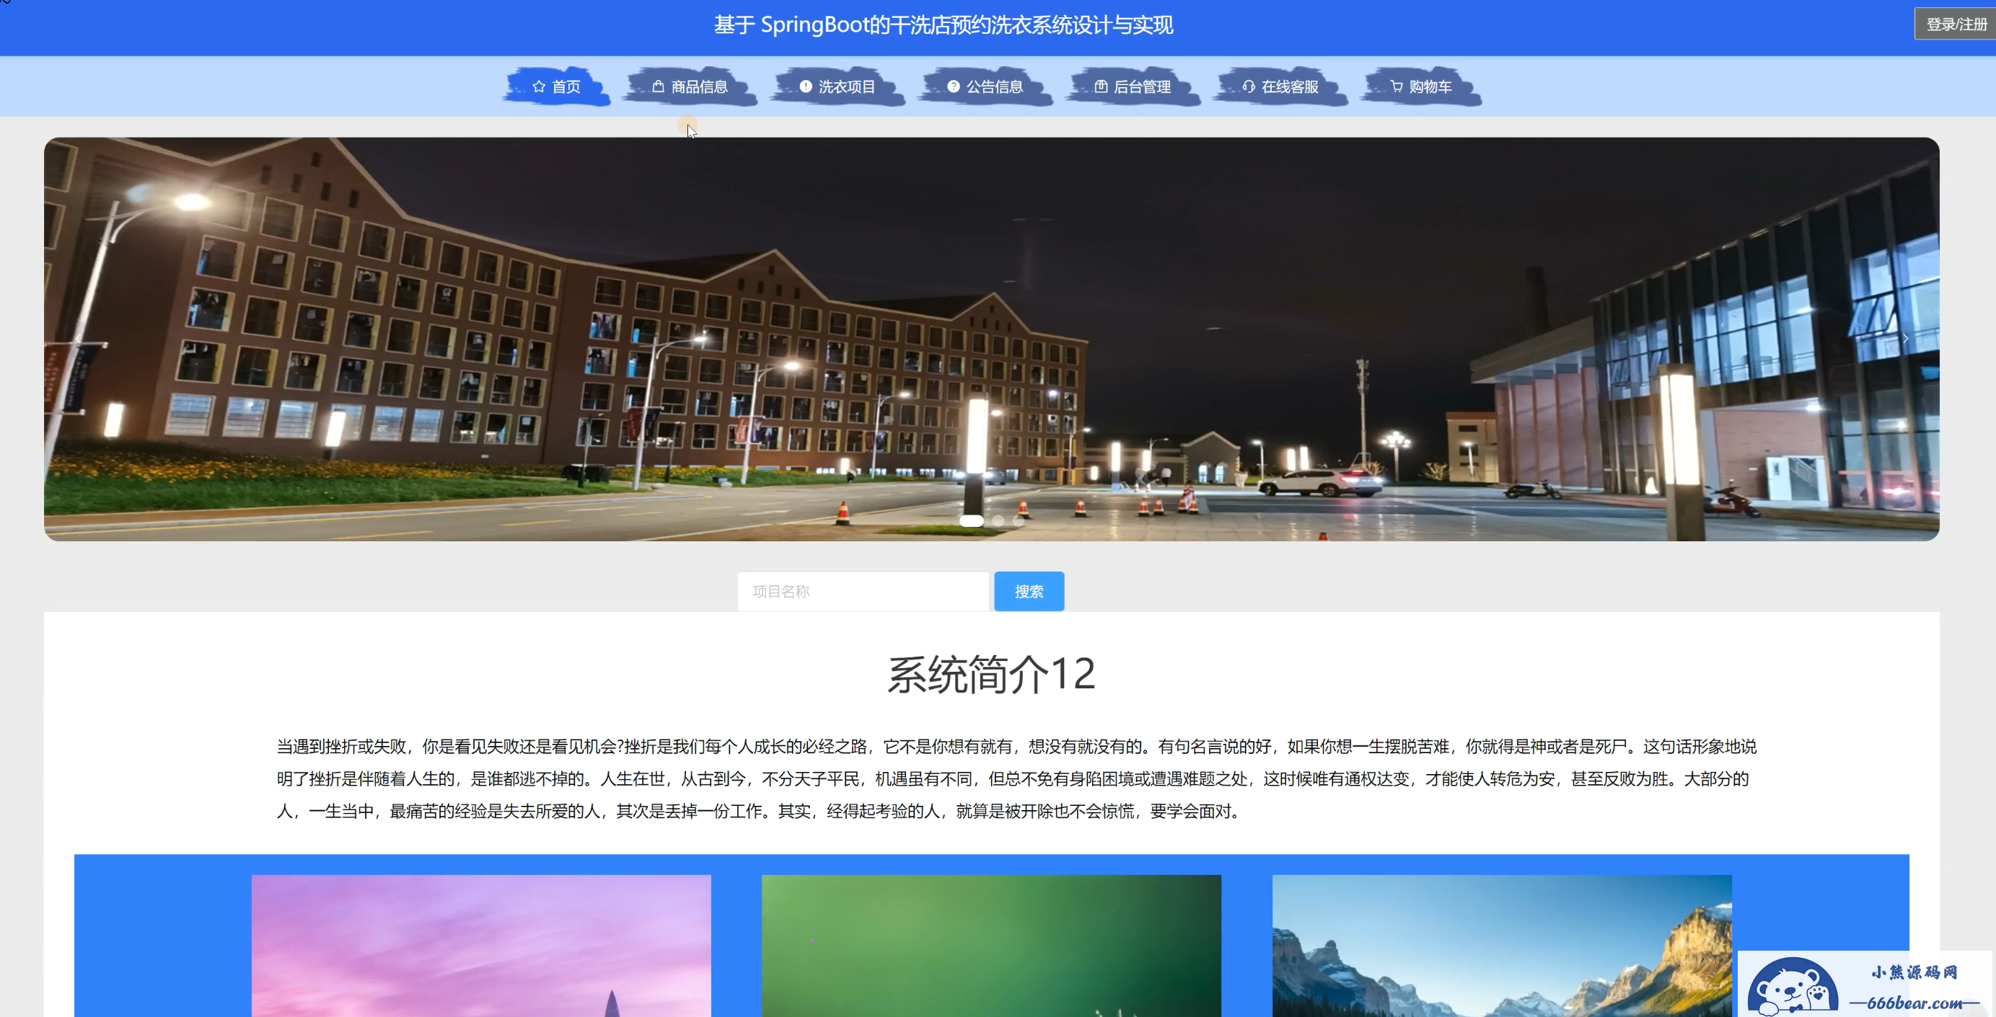The width and height of the screenshot is (1996, 1017).
Task: Select the third carousel indicator dot
Action: (1018, 521)
